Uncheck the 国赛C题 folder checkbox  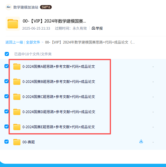(x=7, y=96)
